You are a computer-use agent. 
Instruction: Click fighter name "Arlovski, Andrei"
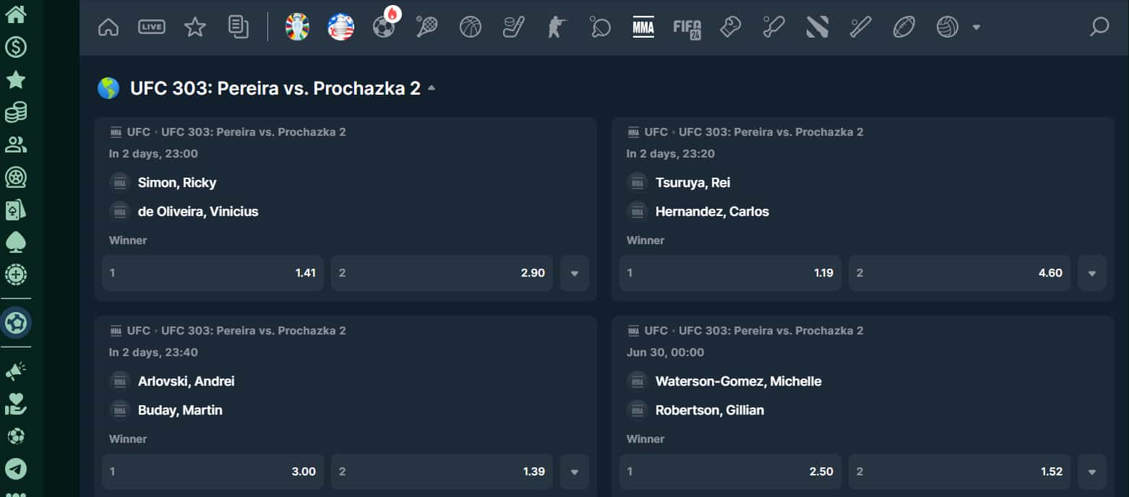click(x=186, y=381)
